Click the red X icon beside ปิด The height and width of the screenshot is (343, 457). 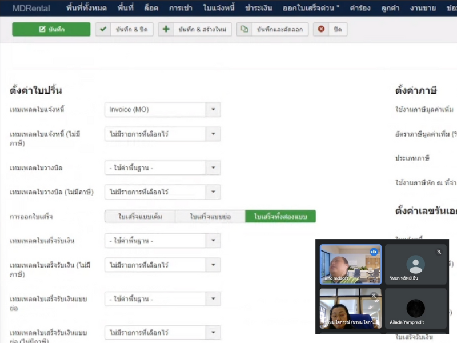(x=321, y=29)
